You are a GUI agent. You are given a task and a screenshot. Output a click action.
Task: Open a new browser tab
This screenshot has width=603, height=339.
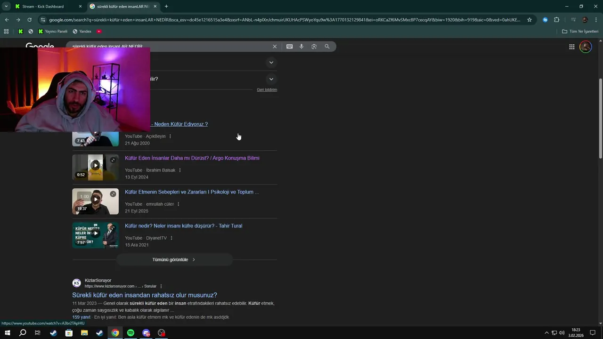point(166,7)
